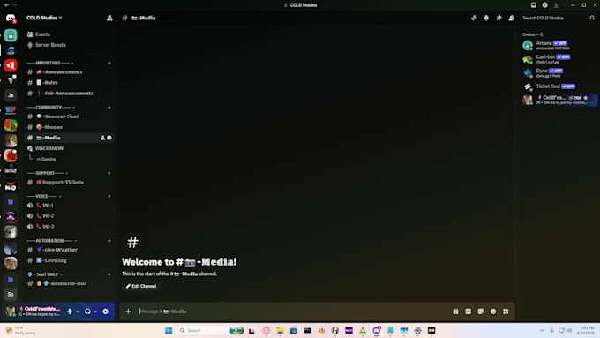Create channel in IMPORTANT category plus

(x=109, y=63)
